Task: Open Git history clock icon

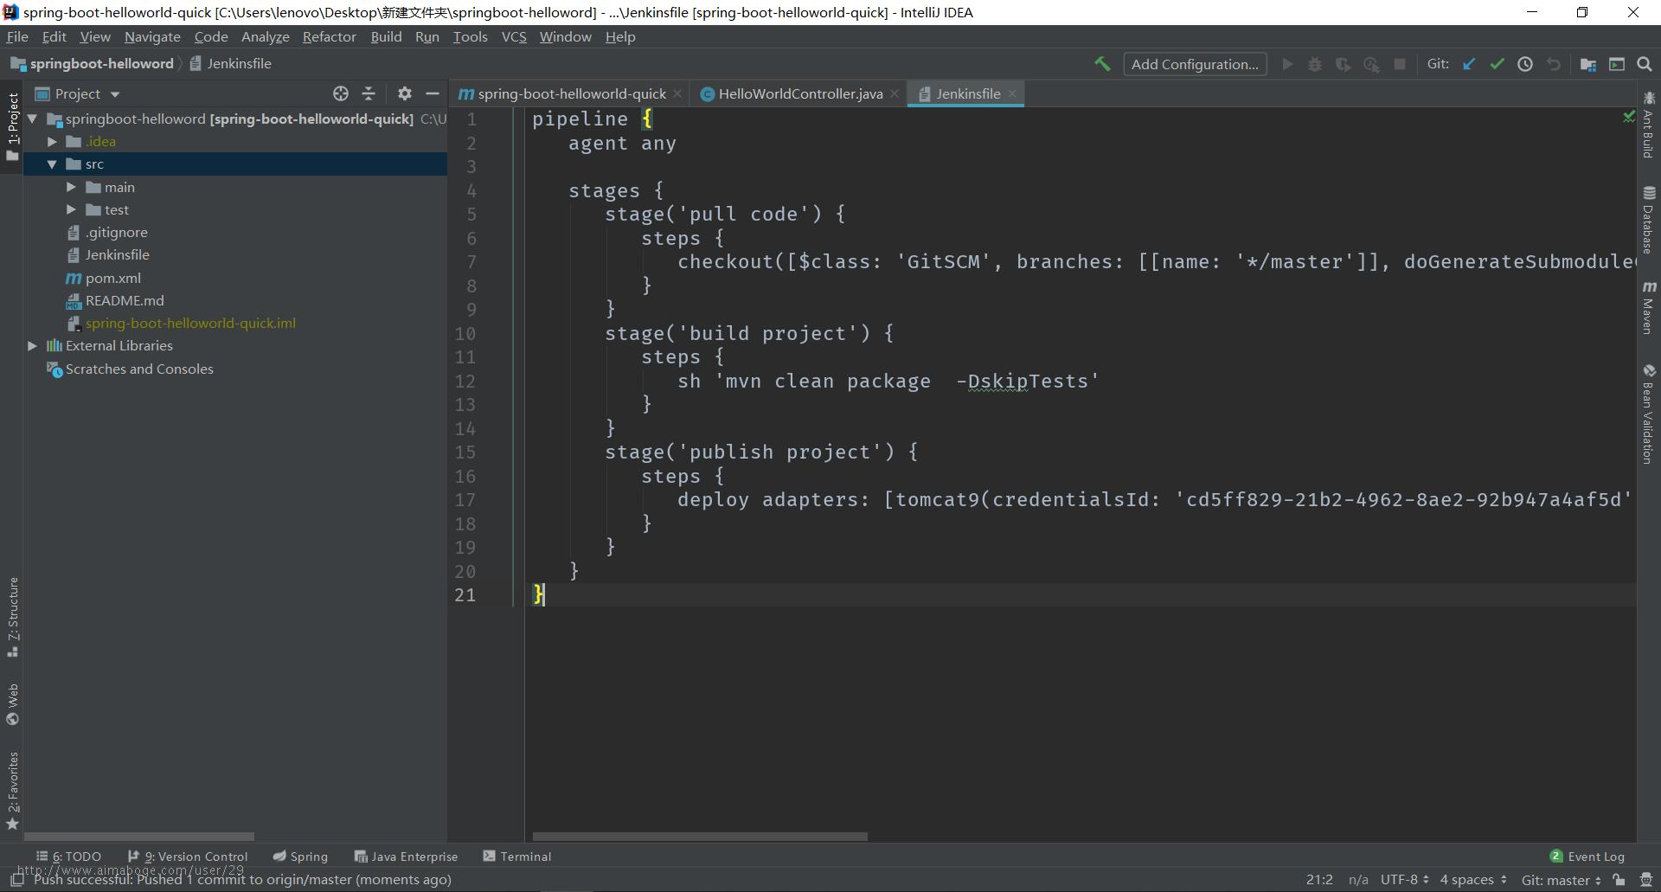Action: coord(1525,64)
